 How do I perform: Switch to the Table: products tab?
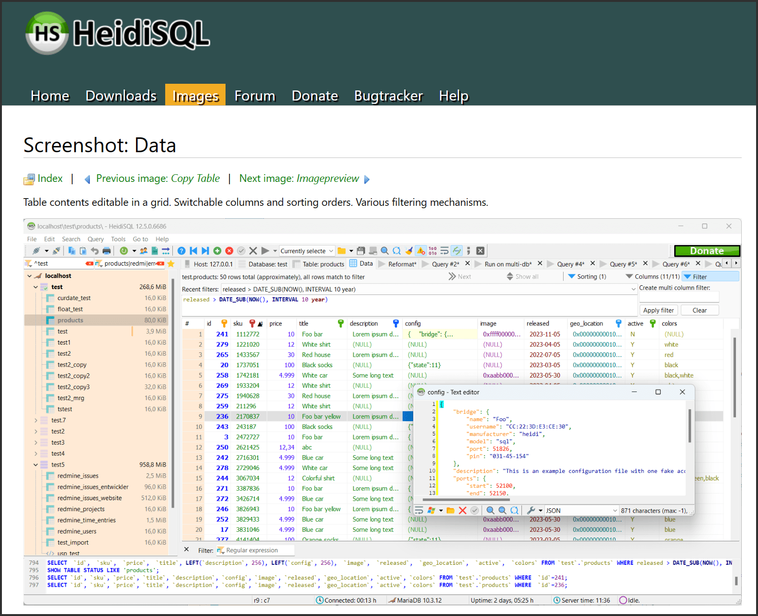pos(318,264)
